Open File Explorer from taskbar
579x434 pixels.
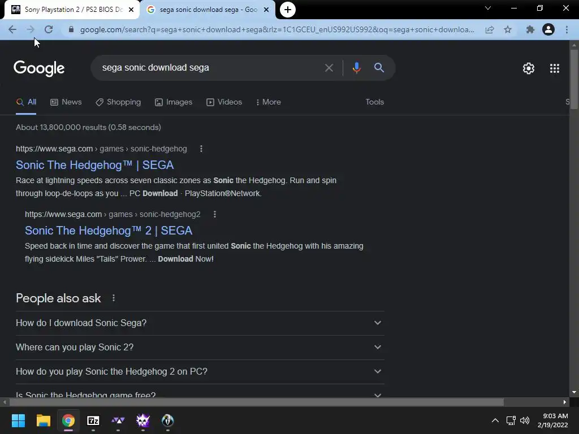(43, 420)
